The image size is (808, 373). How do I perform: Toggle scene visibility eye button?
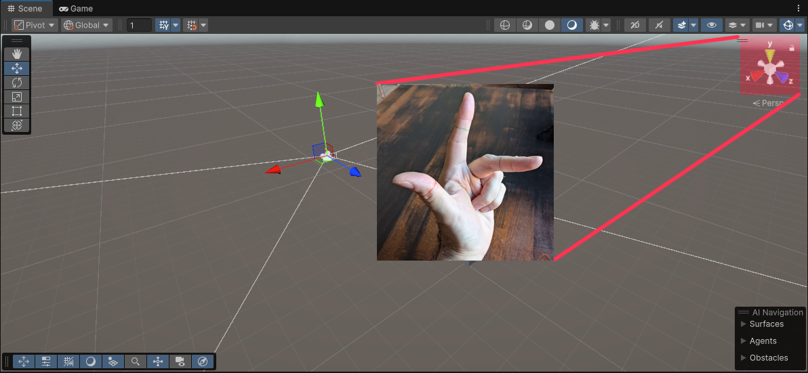(711, 25)
